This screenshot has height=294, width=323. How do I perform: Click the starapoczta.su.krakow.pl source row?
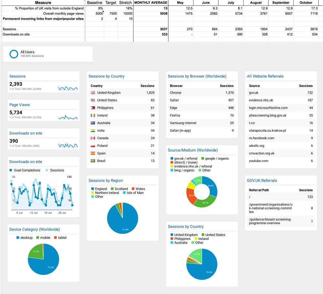pos(281,130)
